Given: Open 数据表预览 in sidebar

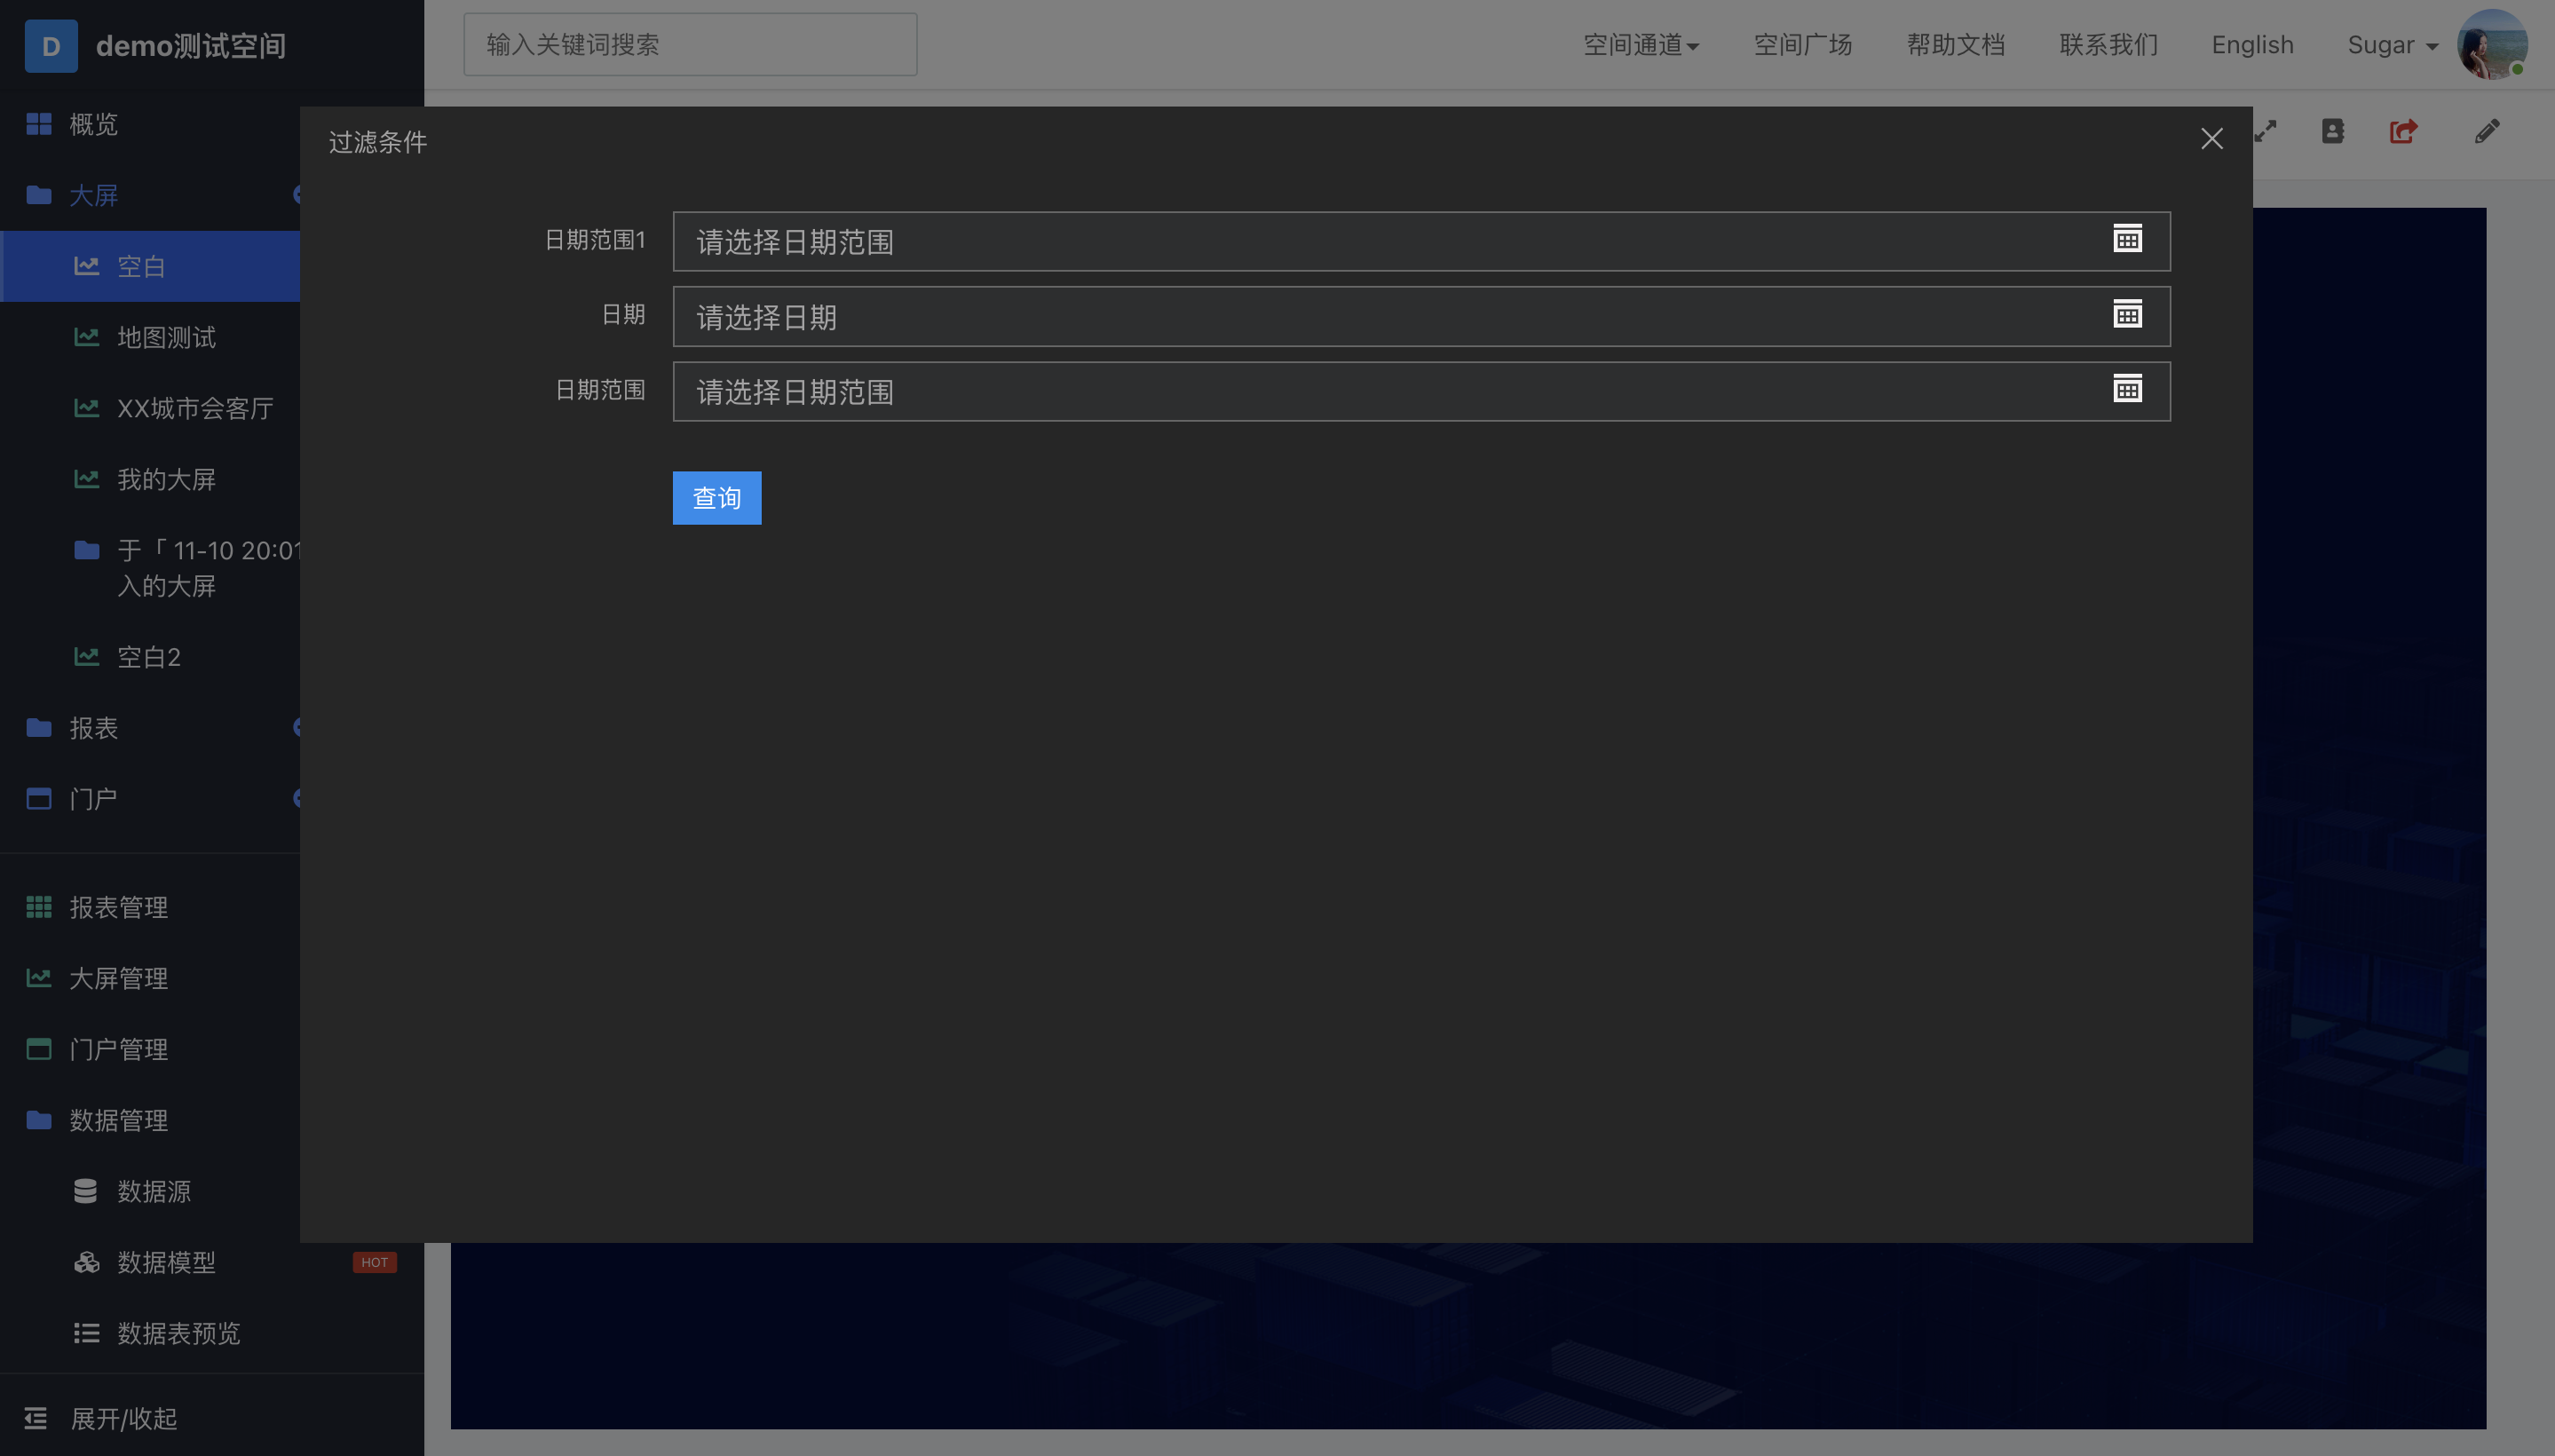Looking at the screenshot, I should 179,1333.
